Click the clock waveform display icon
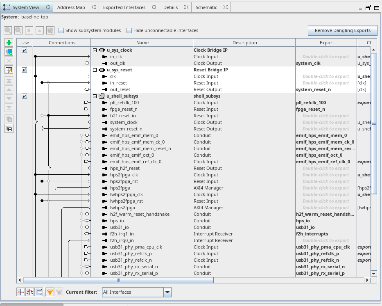The width and height of the screenshot is (382, 306). (21, 292)
